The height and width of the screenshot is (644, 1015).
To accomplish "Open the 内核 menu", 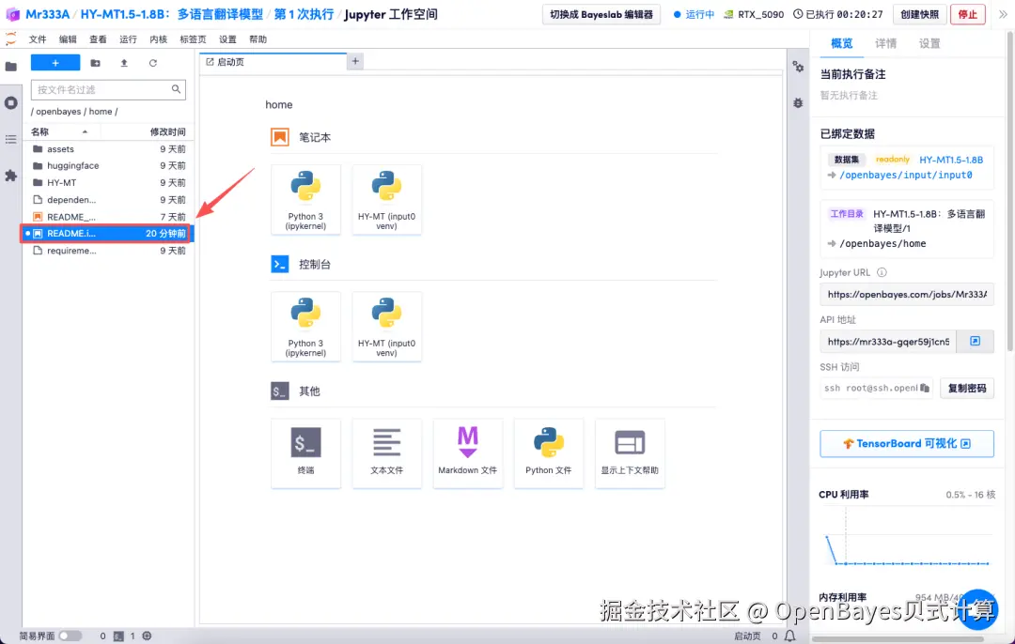I will pyautogui.click(x=158, y=39).
